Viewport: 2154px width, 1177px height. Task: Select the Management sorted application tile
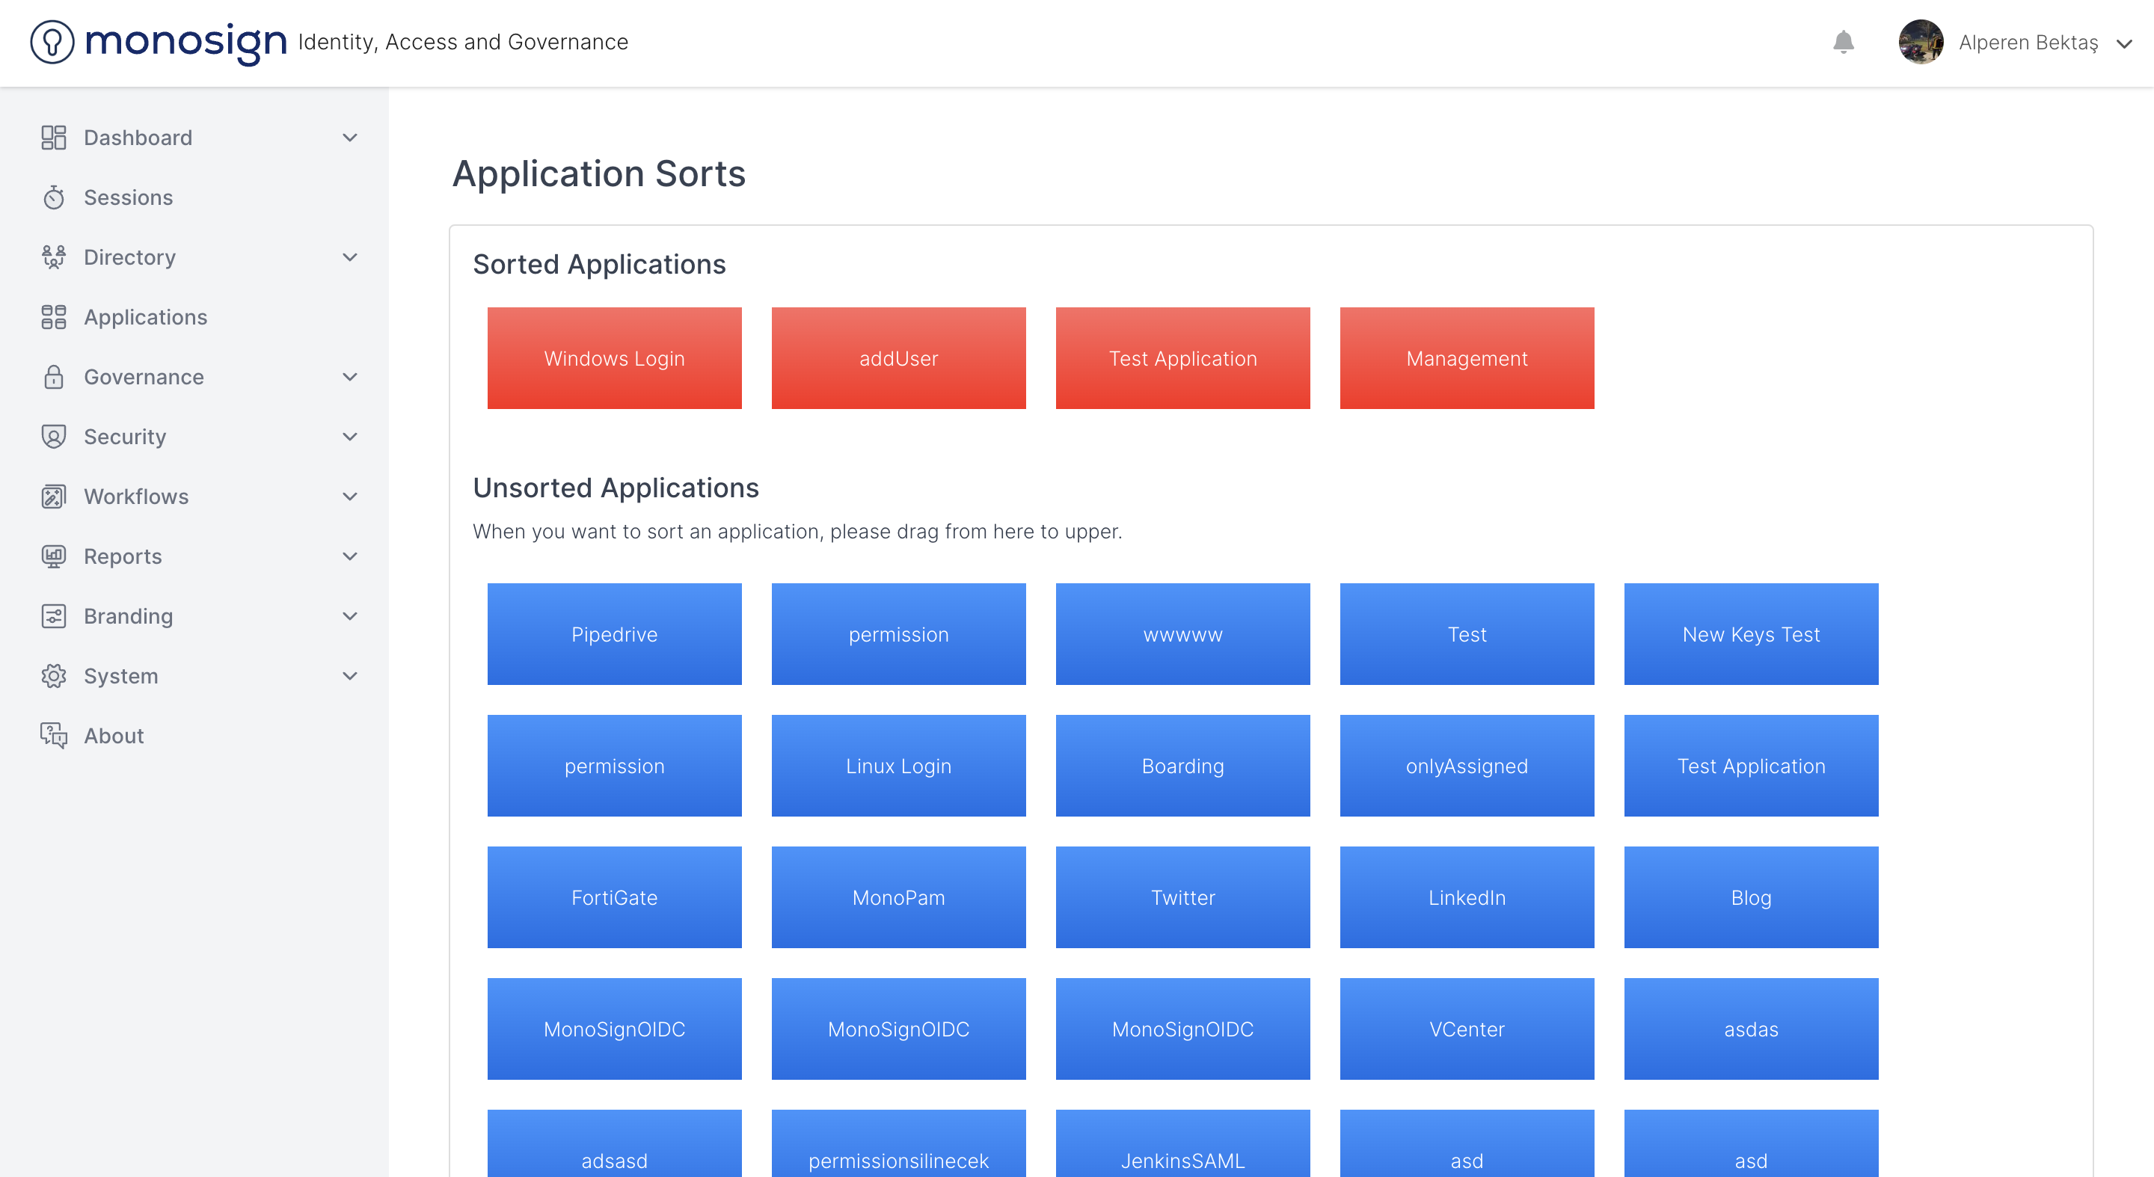[1466, 357]
